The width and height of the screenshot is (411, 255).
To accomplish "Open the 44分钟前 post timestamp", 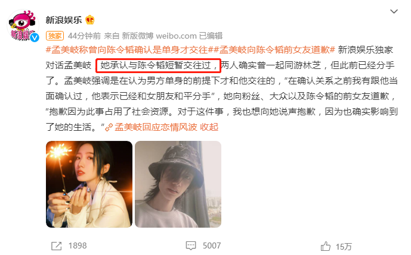I will pyautogui.click(x=84, y=36).
